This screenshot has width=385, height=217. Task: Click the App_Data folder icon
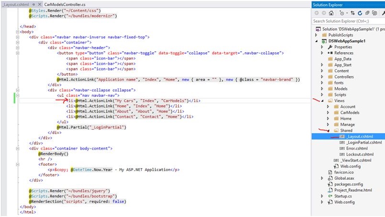click(330, 59)
